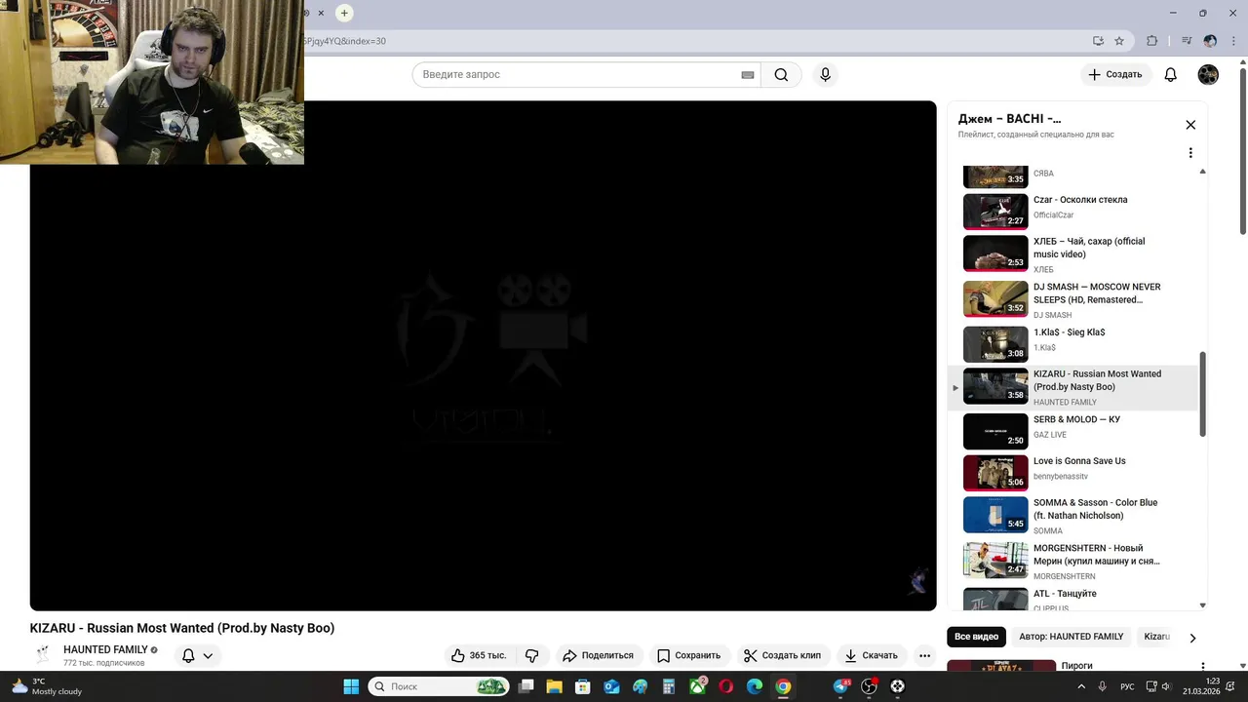The width and height of the screenshot is (1248, 702).
Task: Click Создать клип scissors button
Action: [782, 656]
